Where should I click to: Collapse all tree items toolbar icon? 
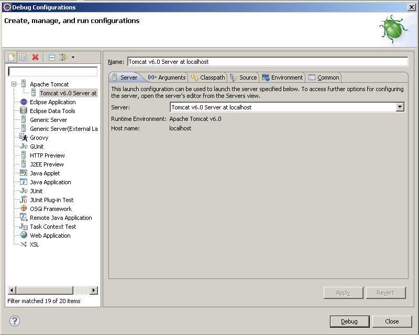[52, 57]
